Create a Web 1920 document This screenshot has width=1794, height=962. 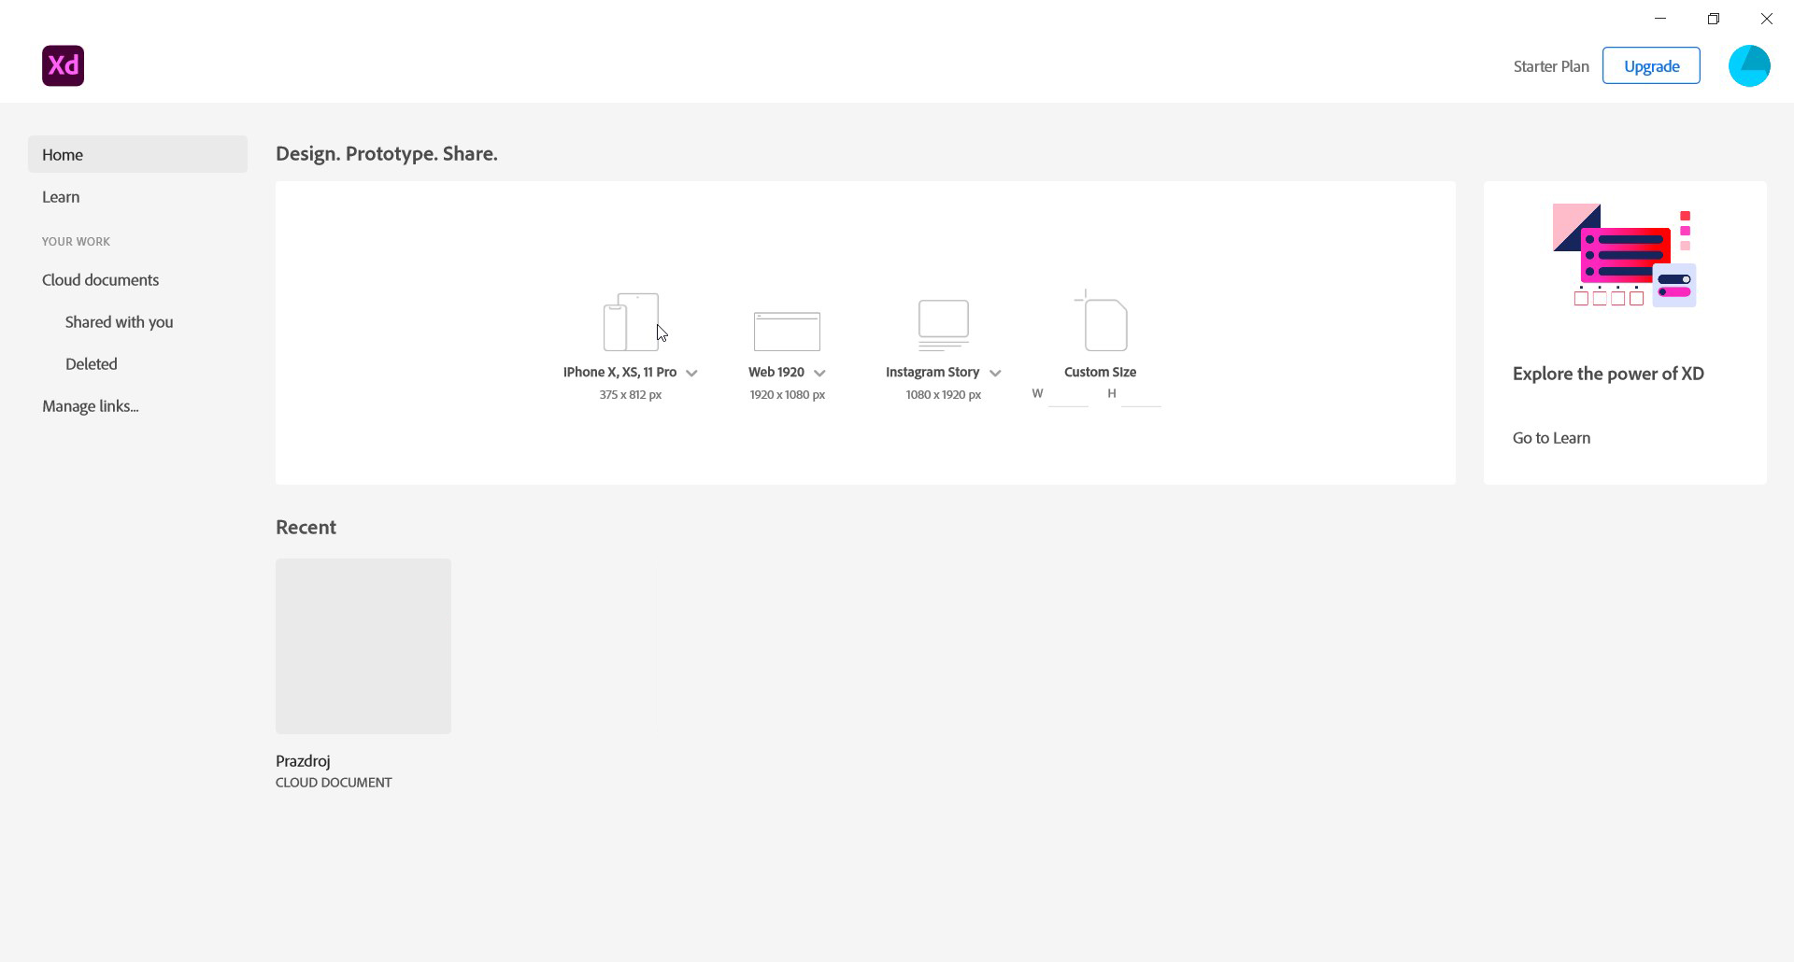tap(786, 330)
